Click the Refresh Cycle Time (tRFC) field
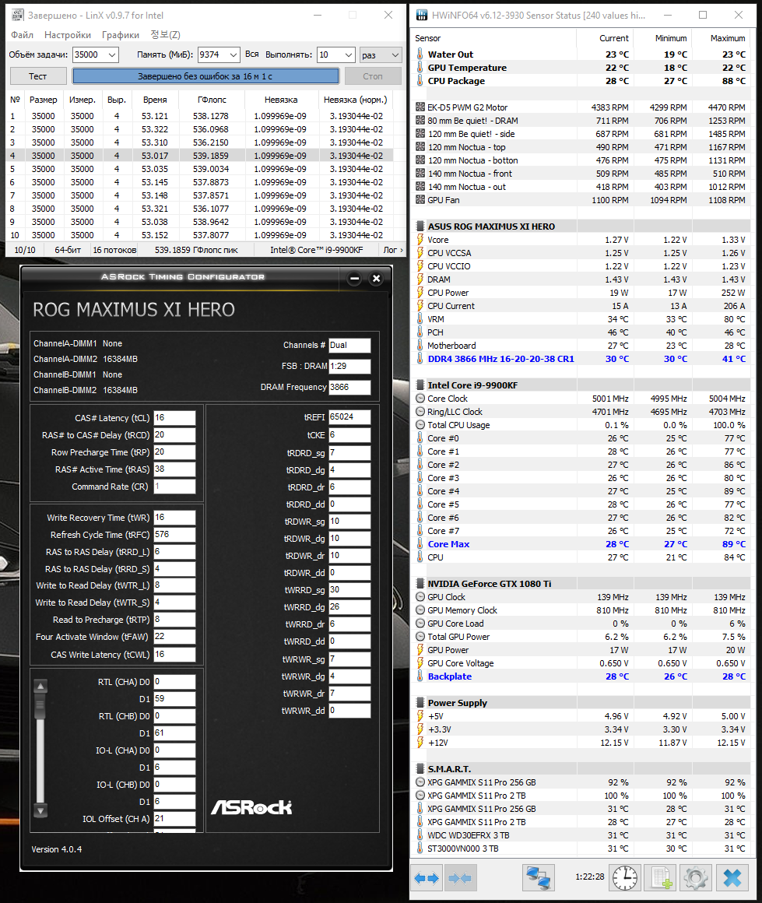The image size is (762, 903). [x=174, y=535]
